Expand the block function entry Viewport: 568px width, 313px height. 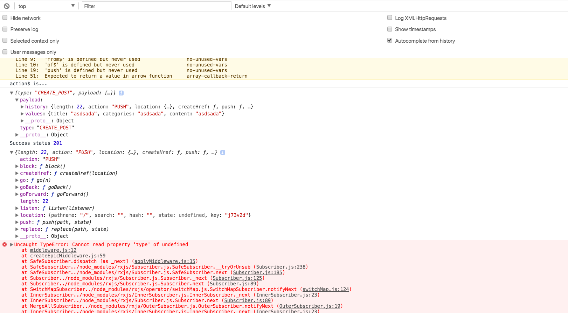click(17, 166)
